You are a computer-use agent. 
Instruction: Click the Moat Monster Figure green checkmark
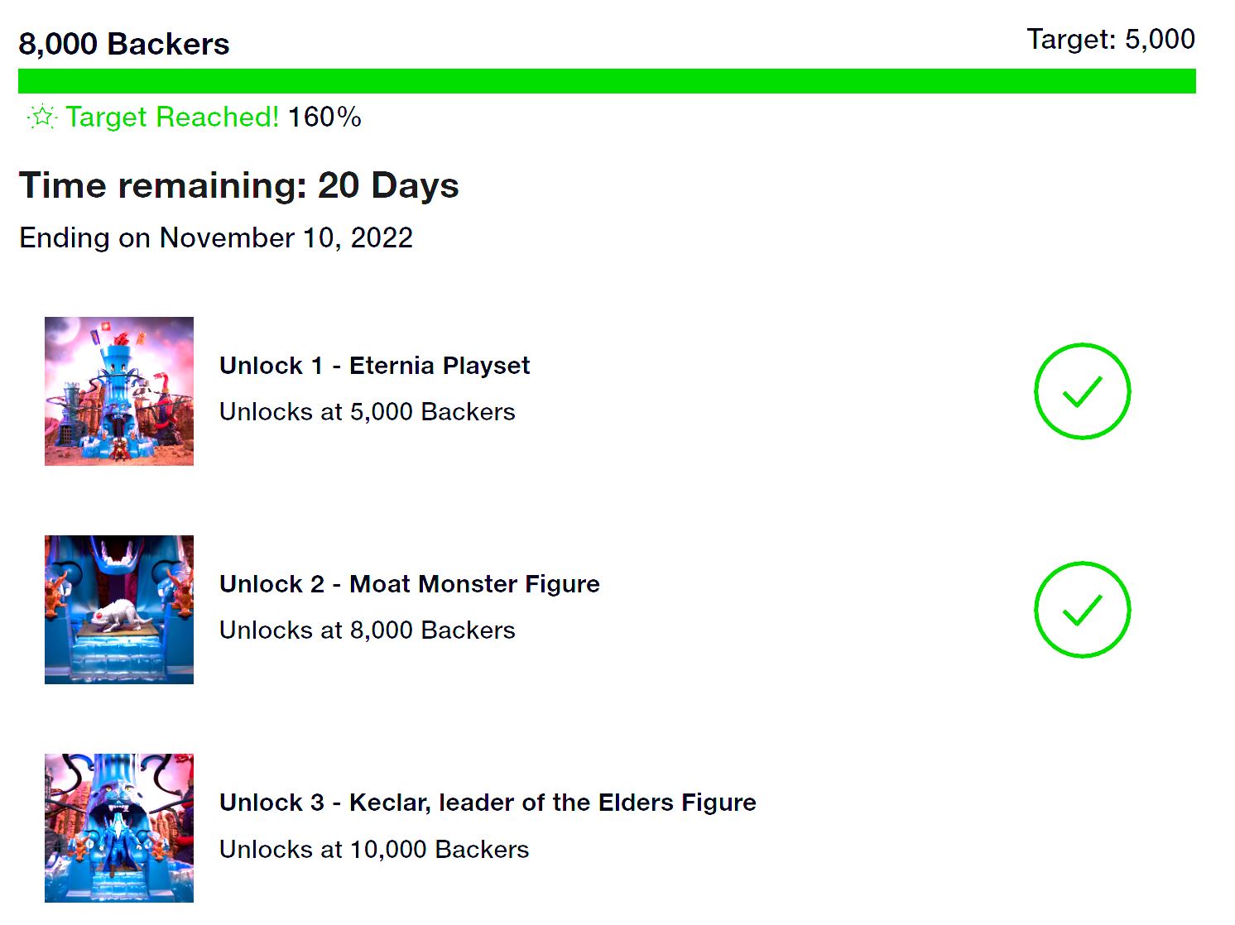pyautogui.click(x=1082, y=610)
